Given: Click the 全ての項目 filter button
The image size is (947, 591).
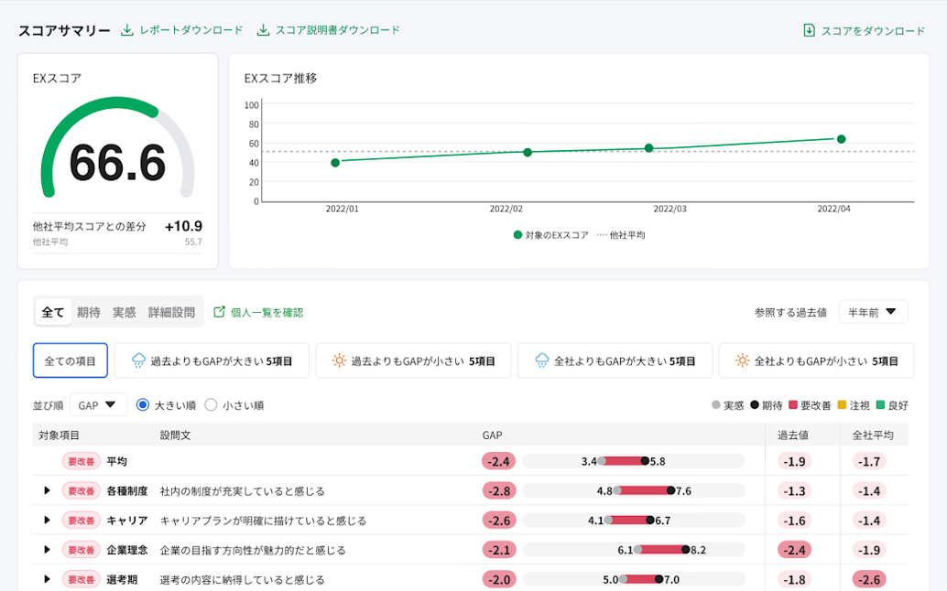Looking at the screenshot, I should pos(69,360).
